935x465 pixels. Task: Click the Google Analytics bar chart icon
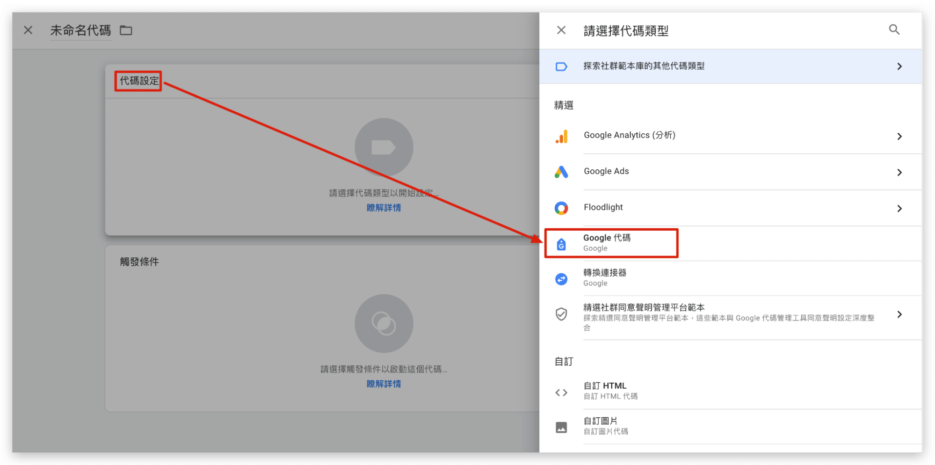click(x=561, y=136)
